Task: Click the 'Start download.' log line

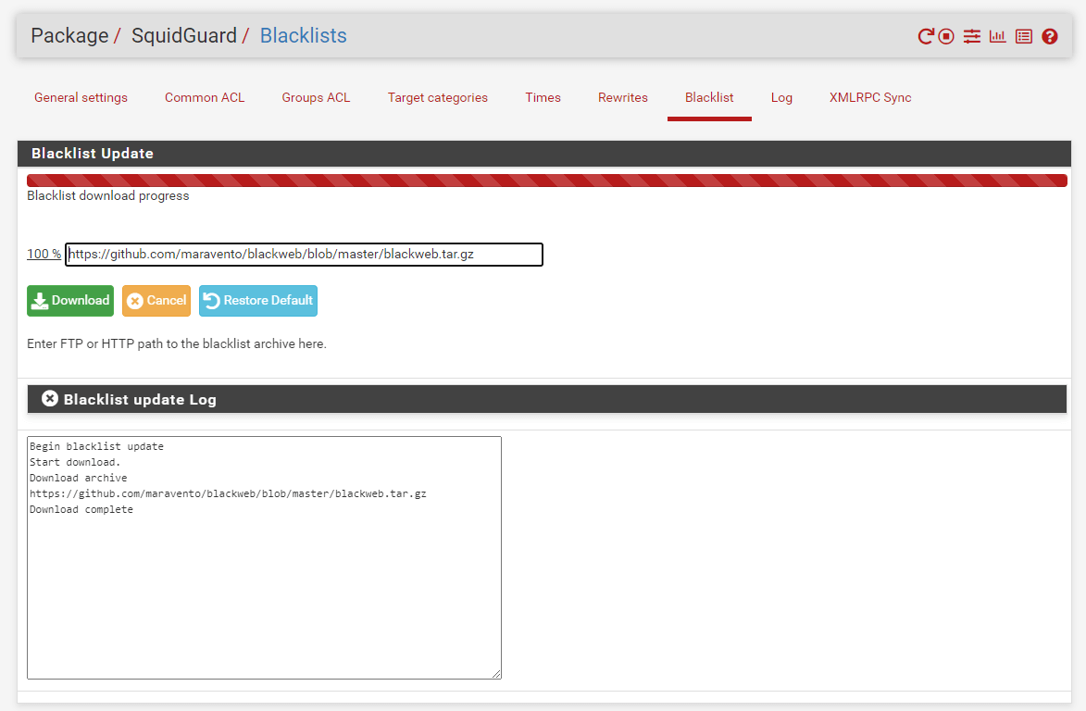Action: [x=75, y=463]
